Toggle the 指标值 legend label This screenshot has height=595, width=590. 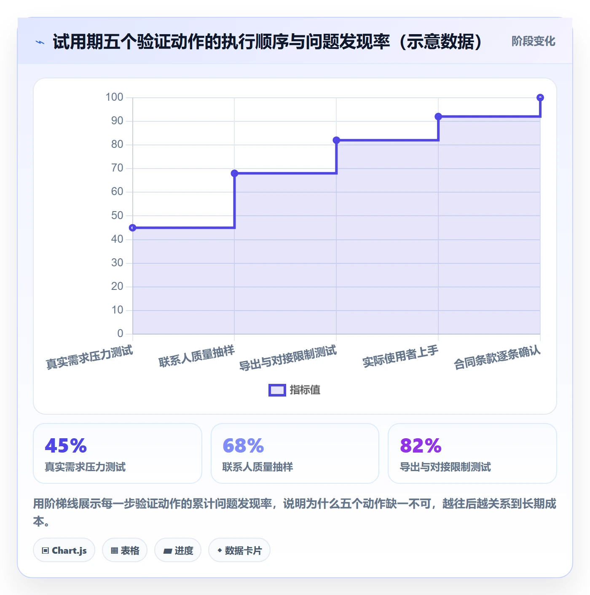coord(305,390)
